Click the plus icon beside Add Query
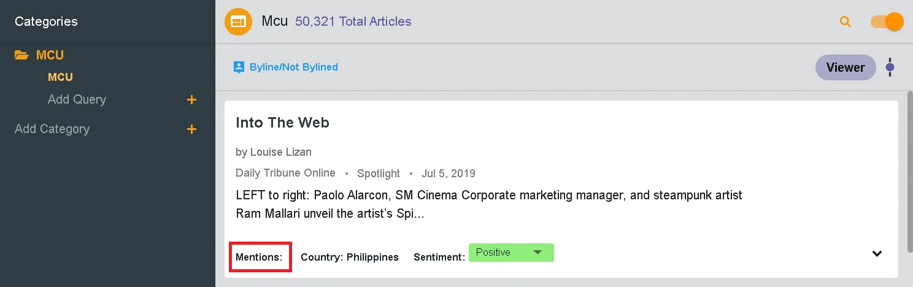The width and height of the screenshot is (913, 287). point(191,100)
